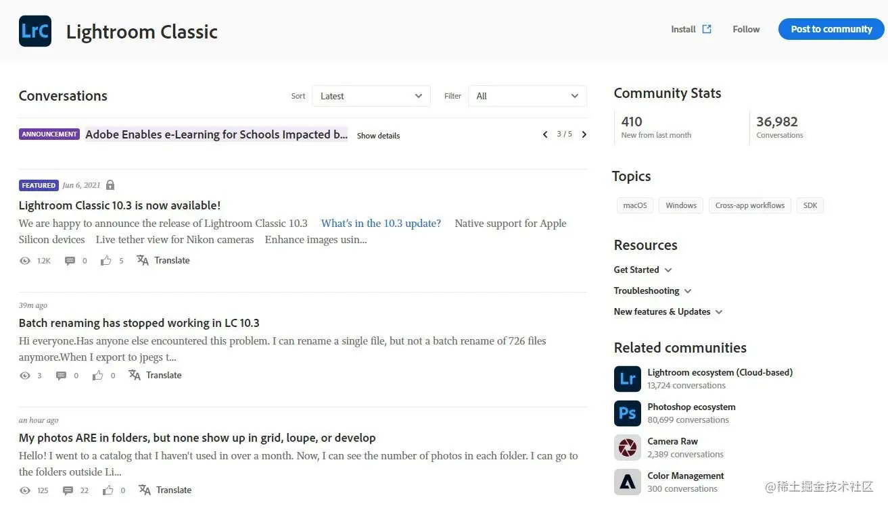The image size is (888, 508).
Task: Click the views eye icon showing 1.2K
Action: click(x=25, y=261)
